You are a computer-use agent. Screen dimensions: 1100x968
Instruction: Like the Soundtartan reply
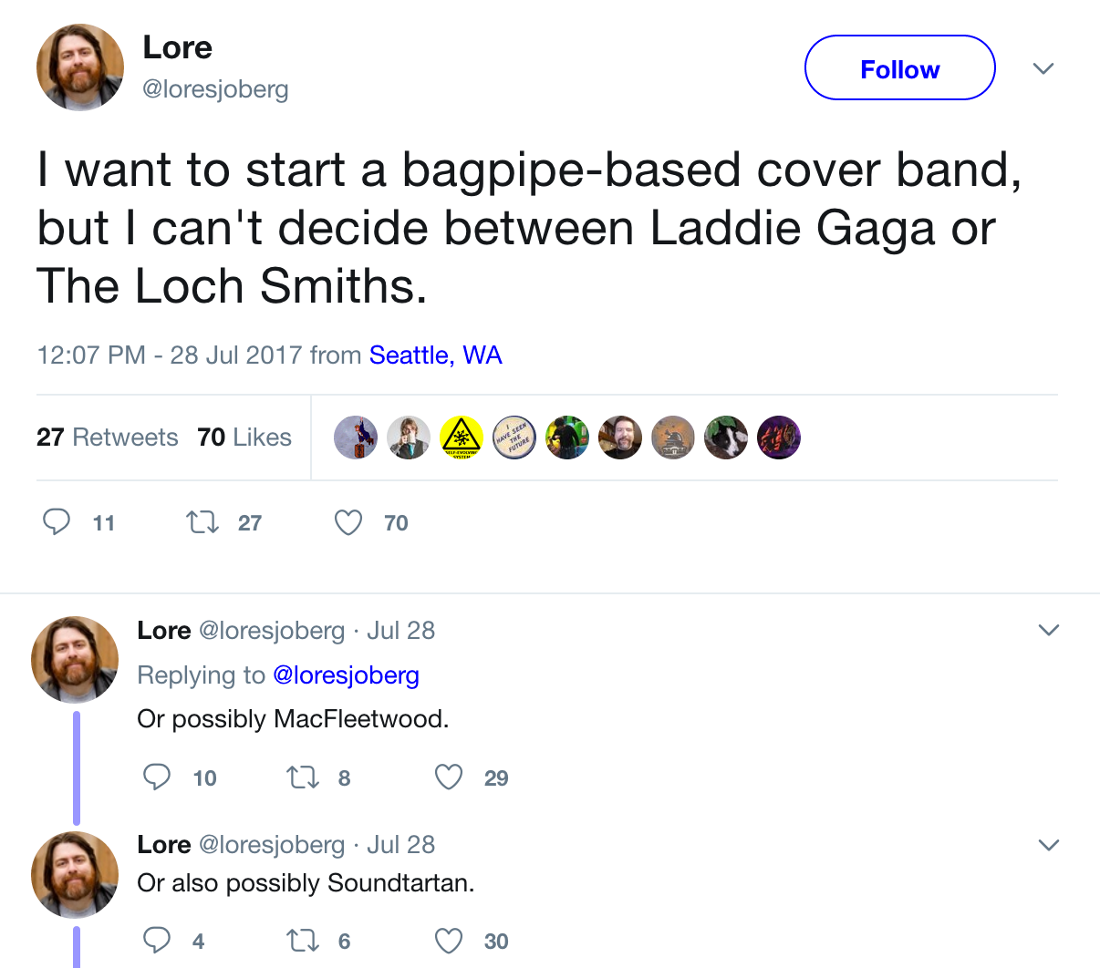click(x=448, y=941)
